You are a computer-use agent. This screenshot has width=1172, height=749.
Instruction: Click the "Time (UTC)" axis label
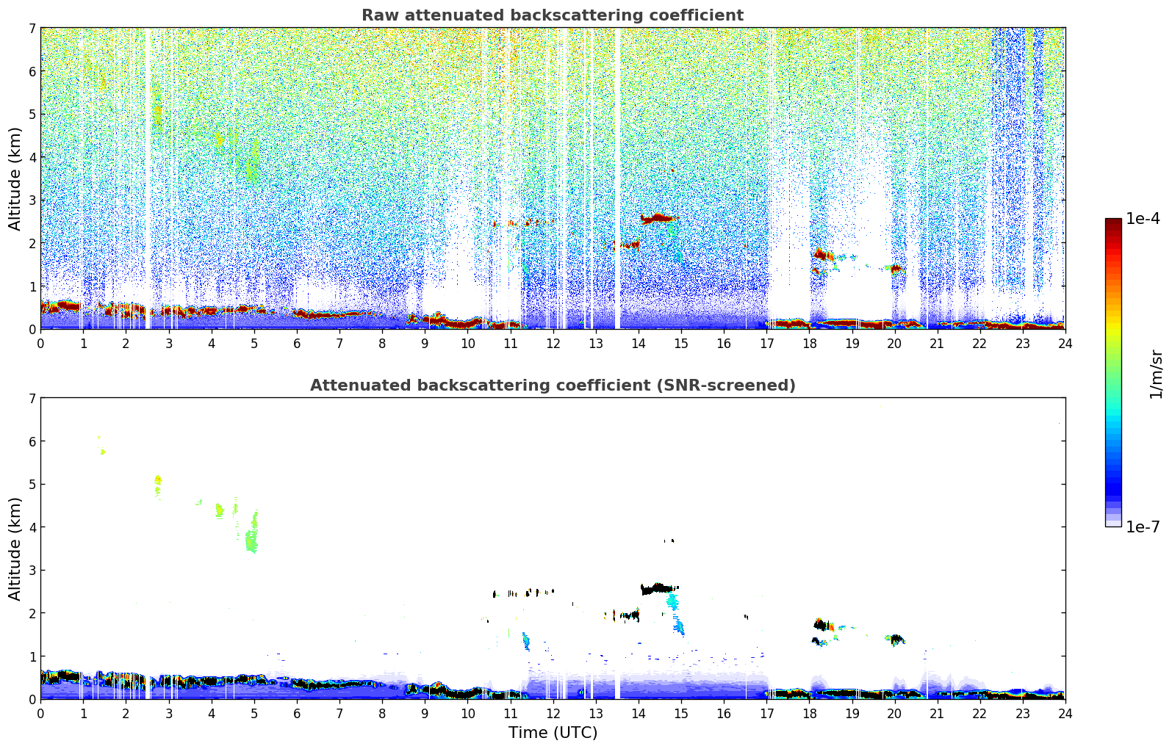point(553,733)
